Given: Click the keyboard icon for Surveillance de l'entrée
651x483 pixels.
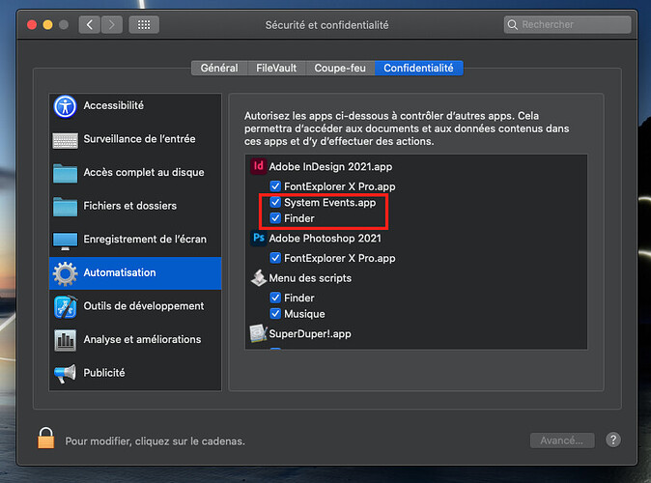Looking at the screenshot, I should [65, 140].
